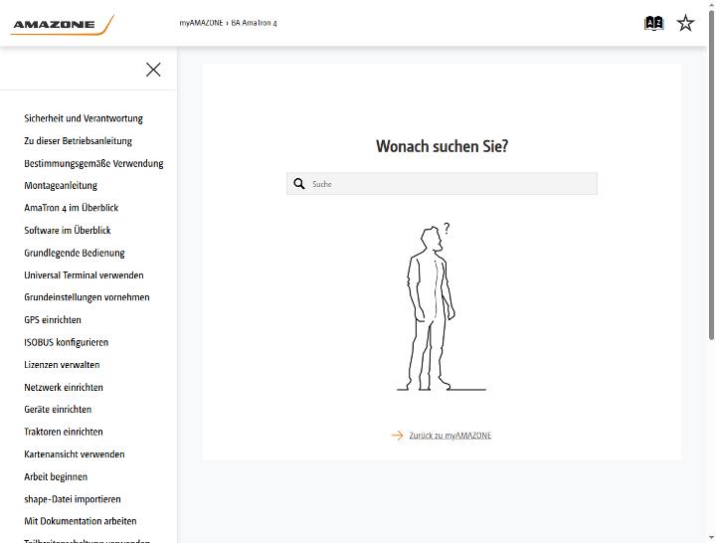Open shape-Datei importieren
This screenshot has height=543, width=716.
click(x=73, y=498)
